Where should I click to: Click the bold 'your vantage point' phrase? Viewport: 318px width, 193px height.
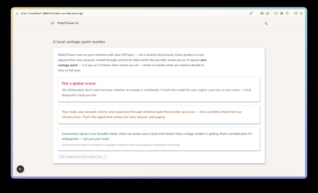pyautogui.click(x=132, y=62)
